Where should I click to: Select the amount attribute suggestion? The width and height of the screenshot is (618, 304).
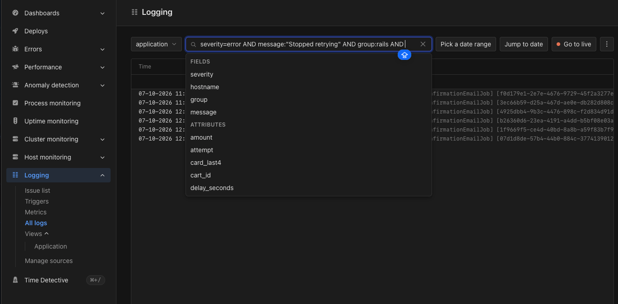click(x=309, y=137)
